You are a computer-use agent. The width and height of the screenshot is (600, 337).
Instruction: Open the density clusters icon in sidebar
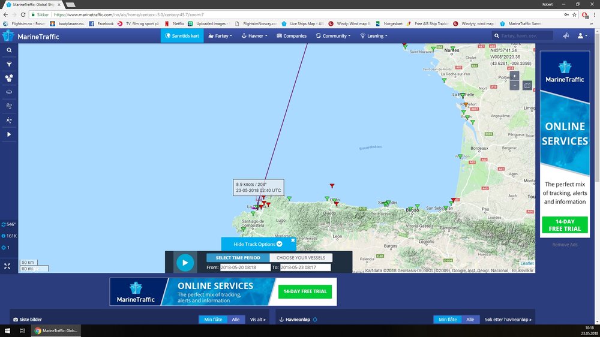click(9, 78)
